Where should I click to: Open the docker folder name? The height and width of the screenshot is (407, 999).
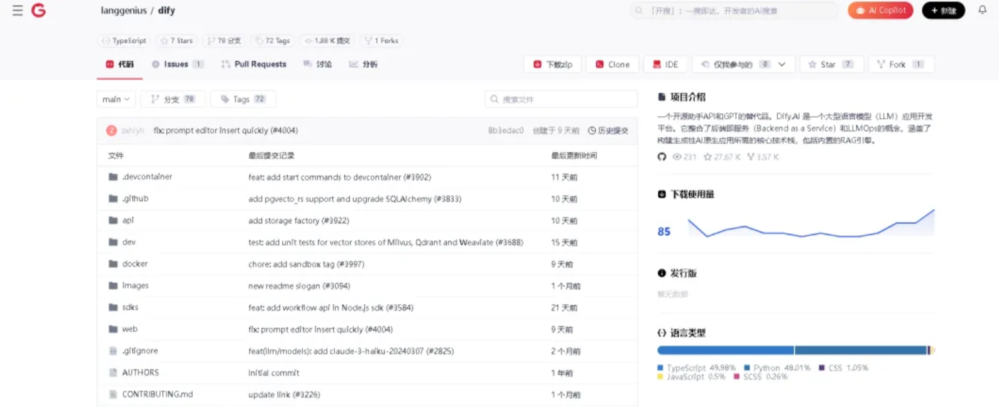point(135,264)
